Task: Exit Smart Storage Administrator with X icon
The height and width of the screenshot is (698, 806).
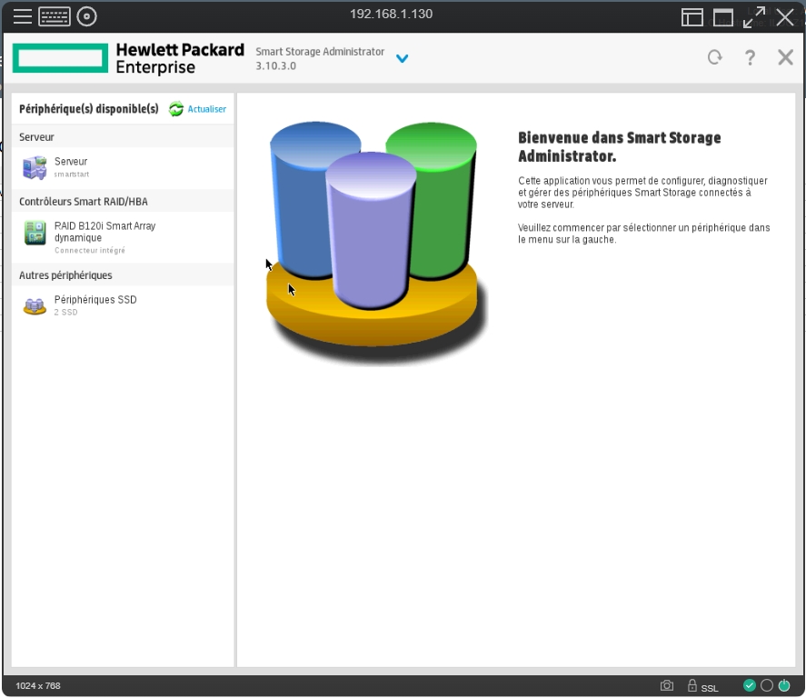Action: point(785,57)
